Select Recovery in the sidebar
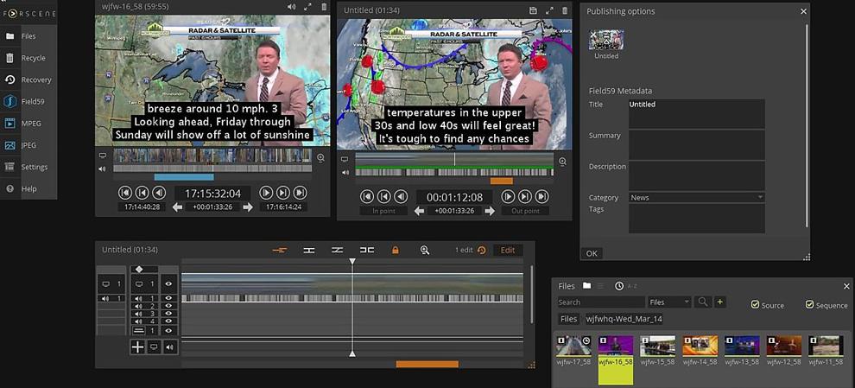Screen dimensions: 855x388 [28, 80]
